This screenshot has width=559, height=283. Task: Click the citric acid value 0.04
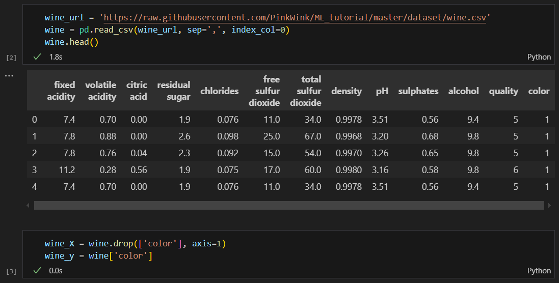click(139, 153)
